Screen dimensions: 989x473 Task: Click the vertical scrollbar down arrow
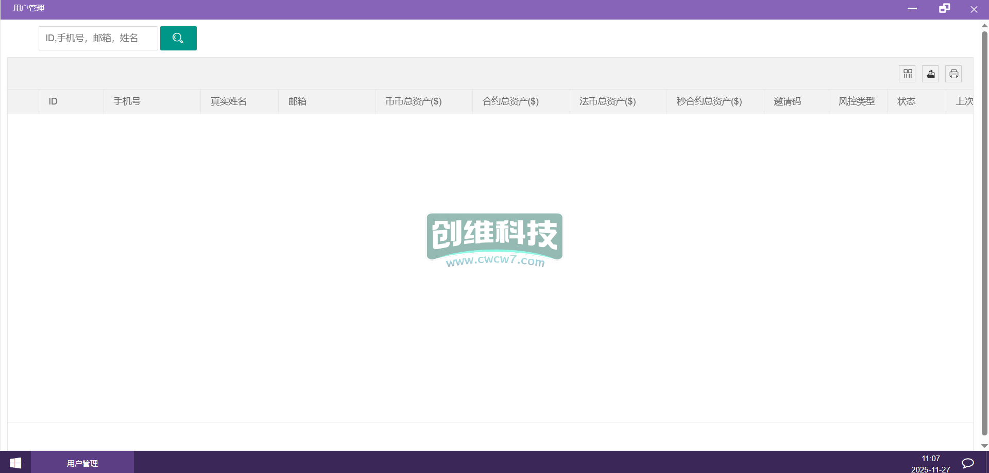(x=984, y=446)
